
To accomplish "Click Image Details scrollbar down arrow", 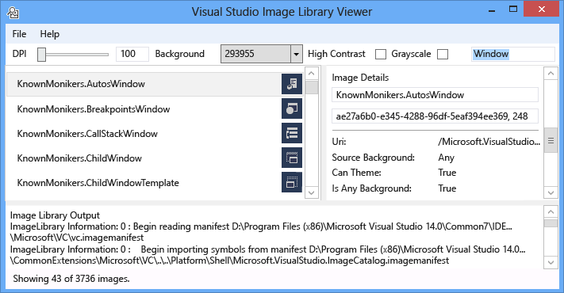I will tap(551, 192).
